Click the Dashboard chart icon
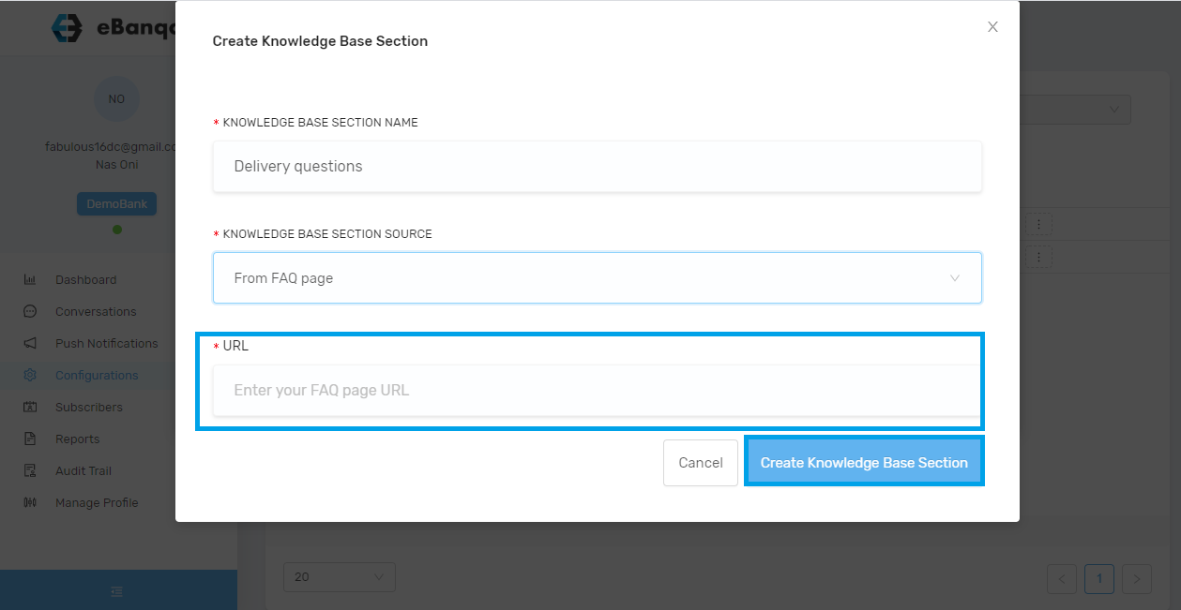 click(x=30, y=279)
